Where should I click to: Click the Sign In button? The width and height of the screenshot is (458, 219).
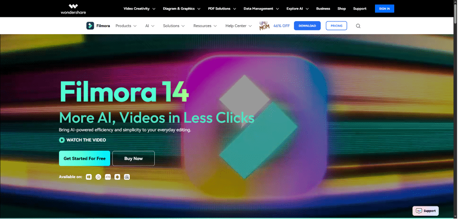(384, 9)
